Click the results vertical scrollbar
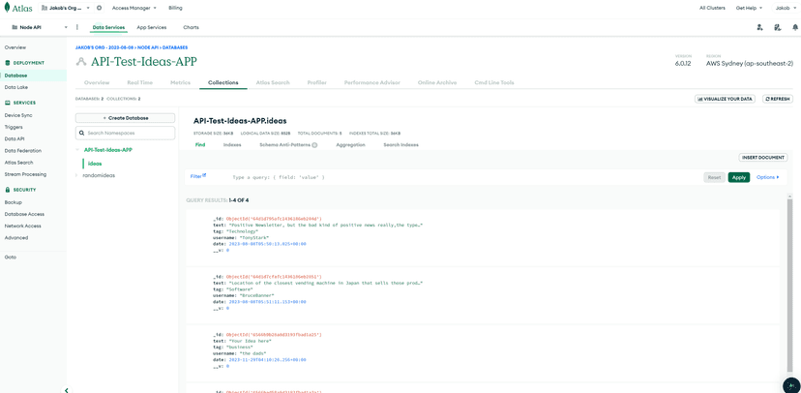Screen dimensions: 801x393 click(789, 287)
